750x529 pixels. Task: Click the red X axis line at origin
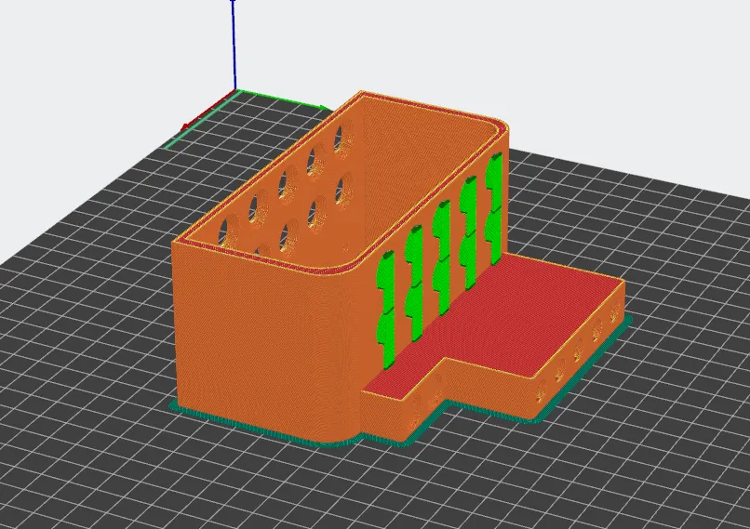(208, 111)
